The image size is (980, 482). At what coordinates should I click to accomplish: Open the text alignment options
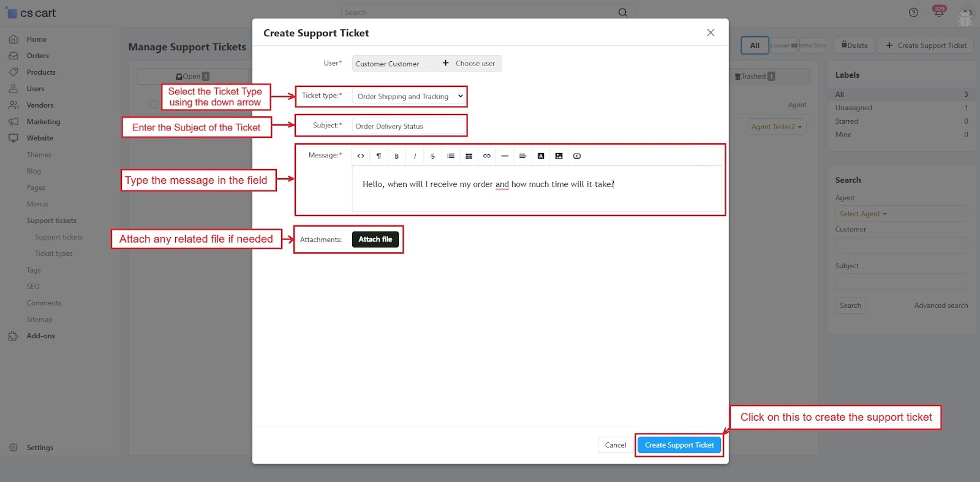[x=522, y=156]
